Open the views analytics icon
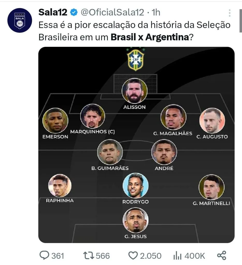The width and height of the screenshot is (242, 265). 178,256
